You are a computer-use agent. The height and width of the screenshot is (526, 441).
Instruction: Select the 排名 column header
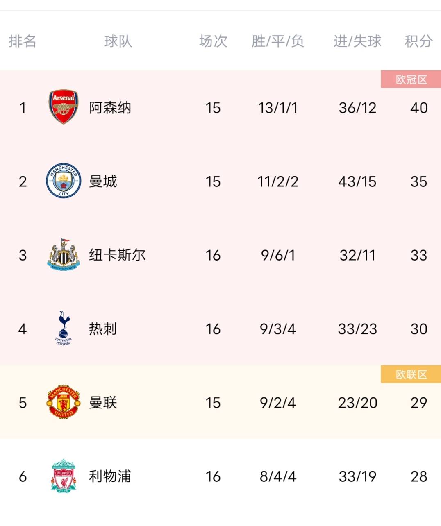(x=23, y=41)
